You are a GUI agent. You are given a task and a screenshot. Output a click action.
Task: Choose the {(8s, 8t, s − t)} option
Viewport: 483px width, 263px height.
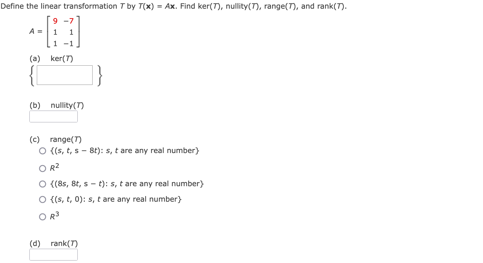[x=42, y=184]
